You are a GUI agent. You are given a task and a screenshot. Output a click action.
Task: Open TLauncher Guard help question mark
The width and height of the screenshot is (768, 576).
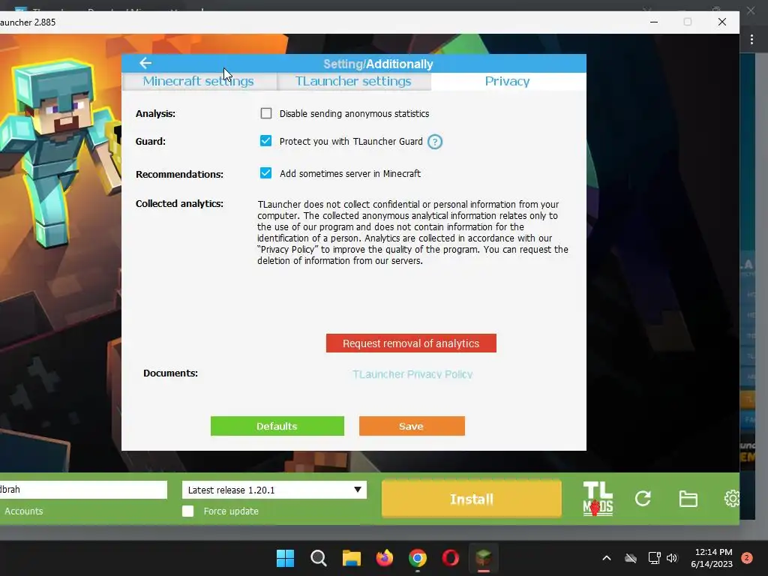[435, 142]
